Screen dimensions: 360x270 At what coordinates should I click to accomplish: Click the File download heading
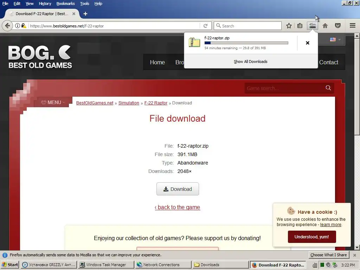point(177,118)
